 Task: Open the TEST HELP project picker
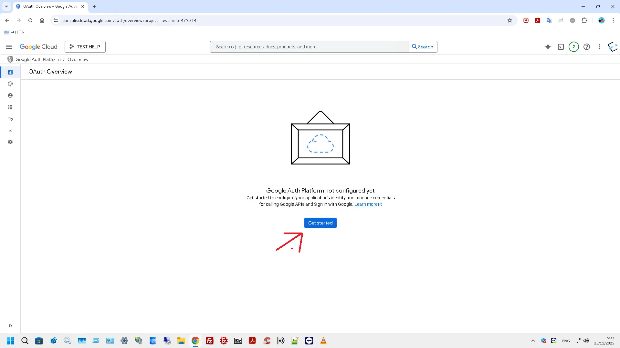tap(85, 47)
